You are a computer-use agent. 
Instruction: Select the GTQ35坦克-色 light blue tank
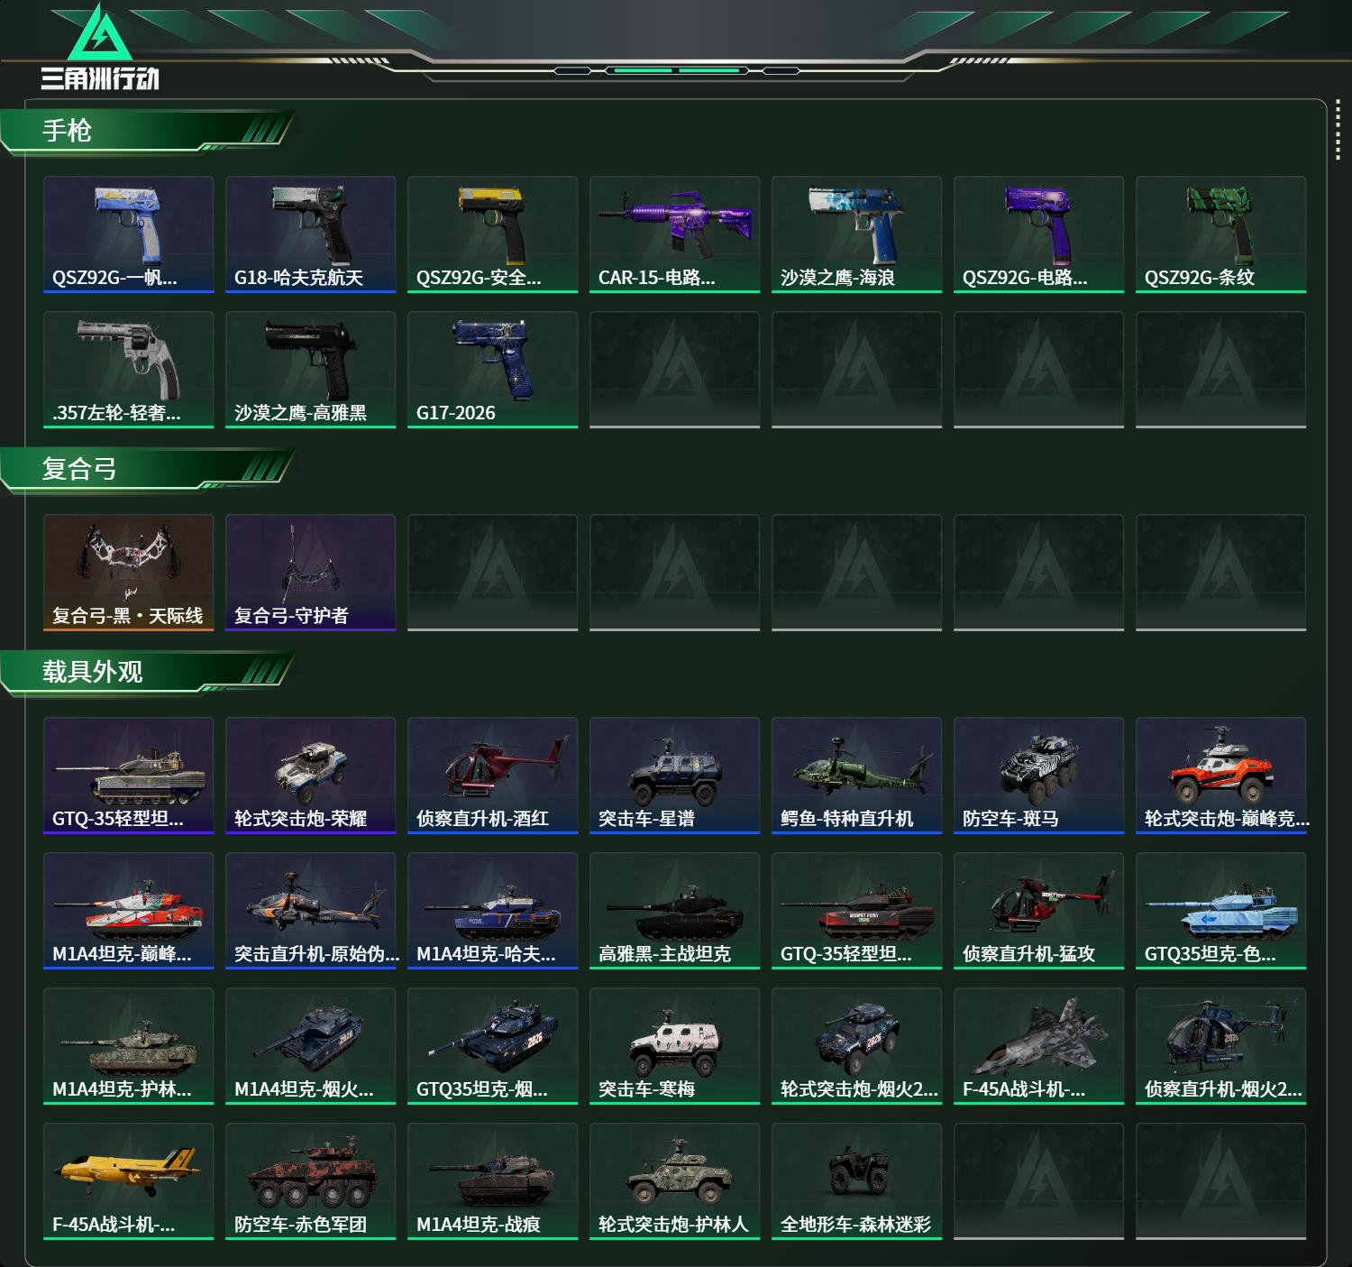1220,911
